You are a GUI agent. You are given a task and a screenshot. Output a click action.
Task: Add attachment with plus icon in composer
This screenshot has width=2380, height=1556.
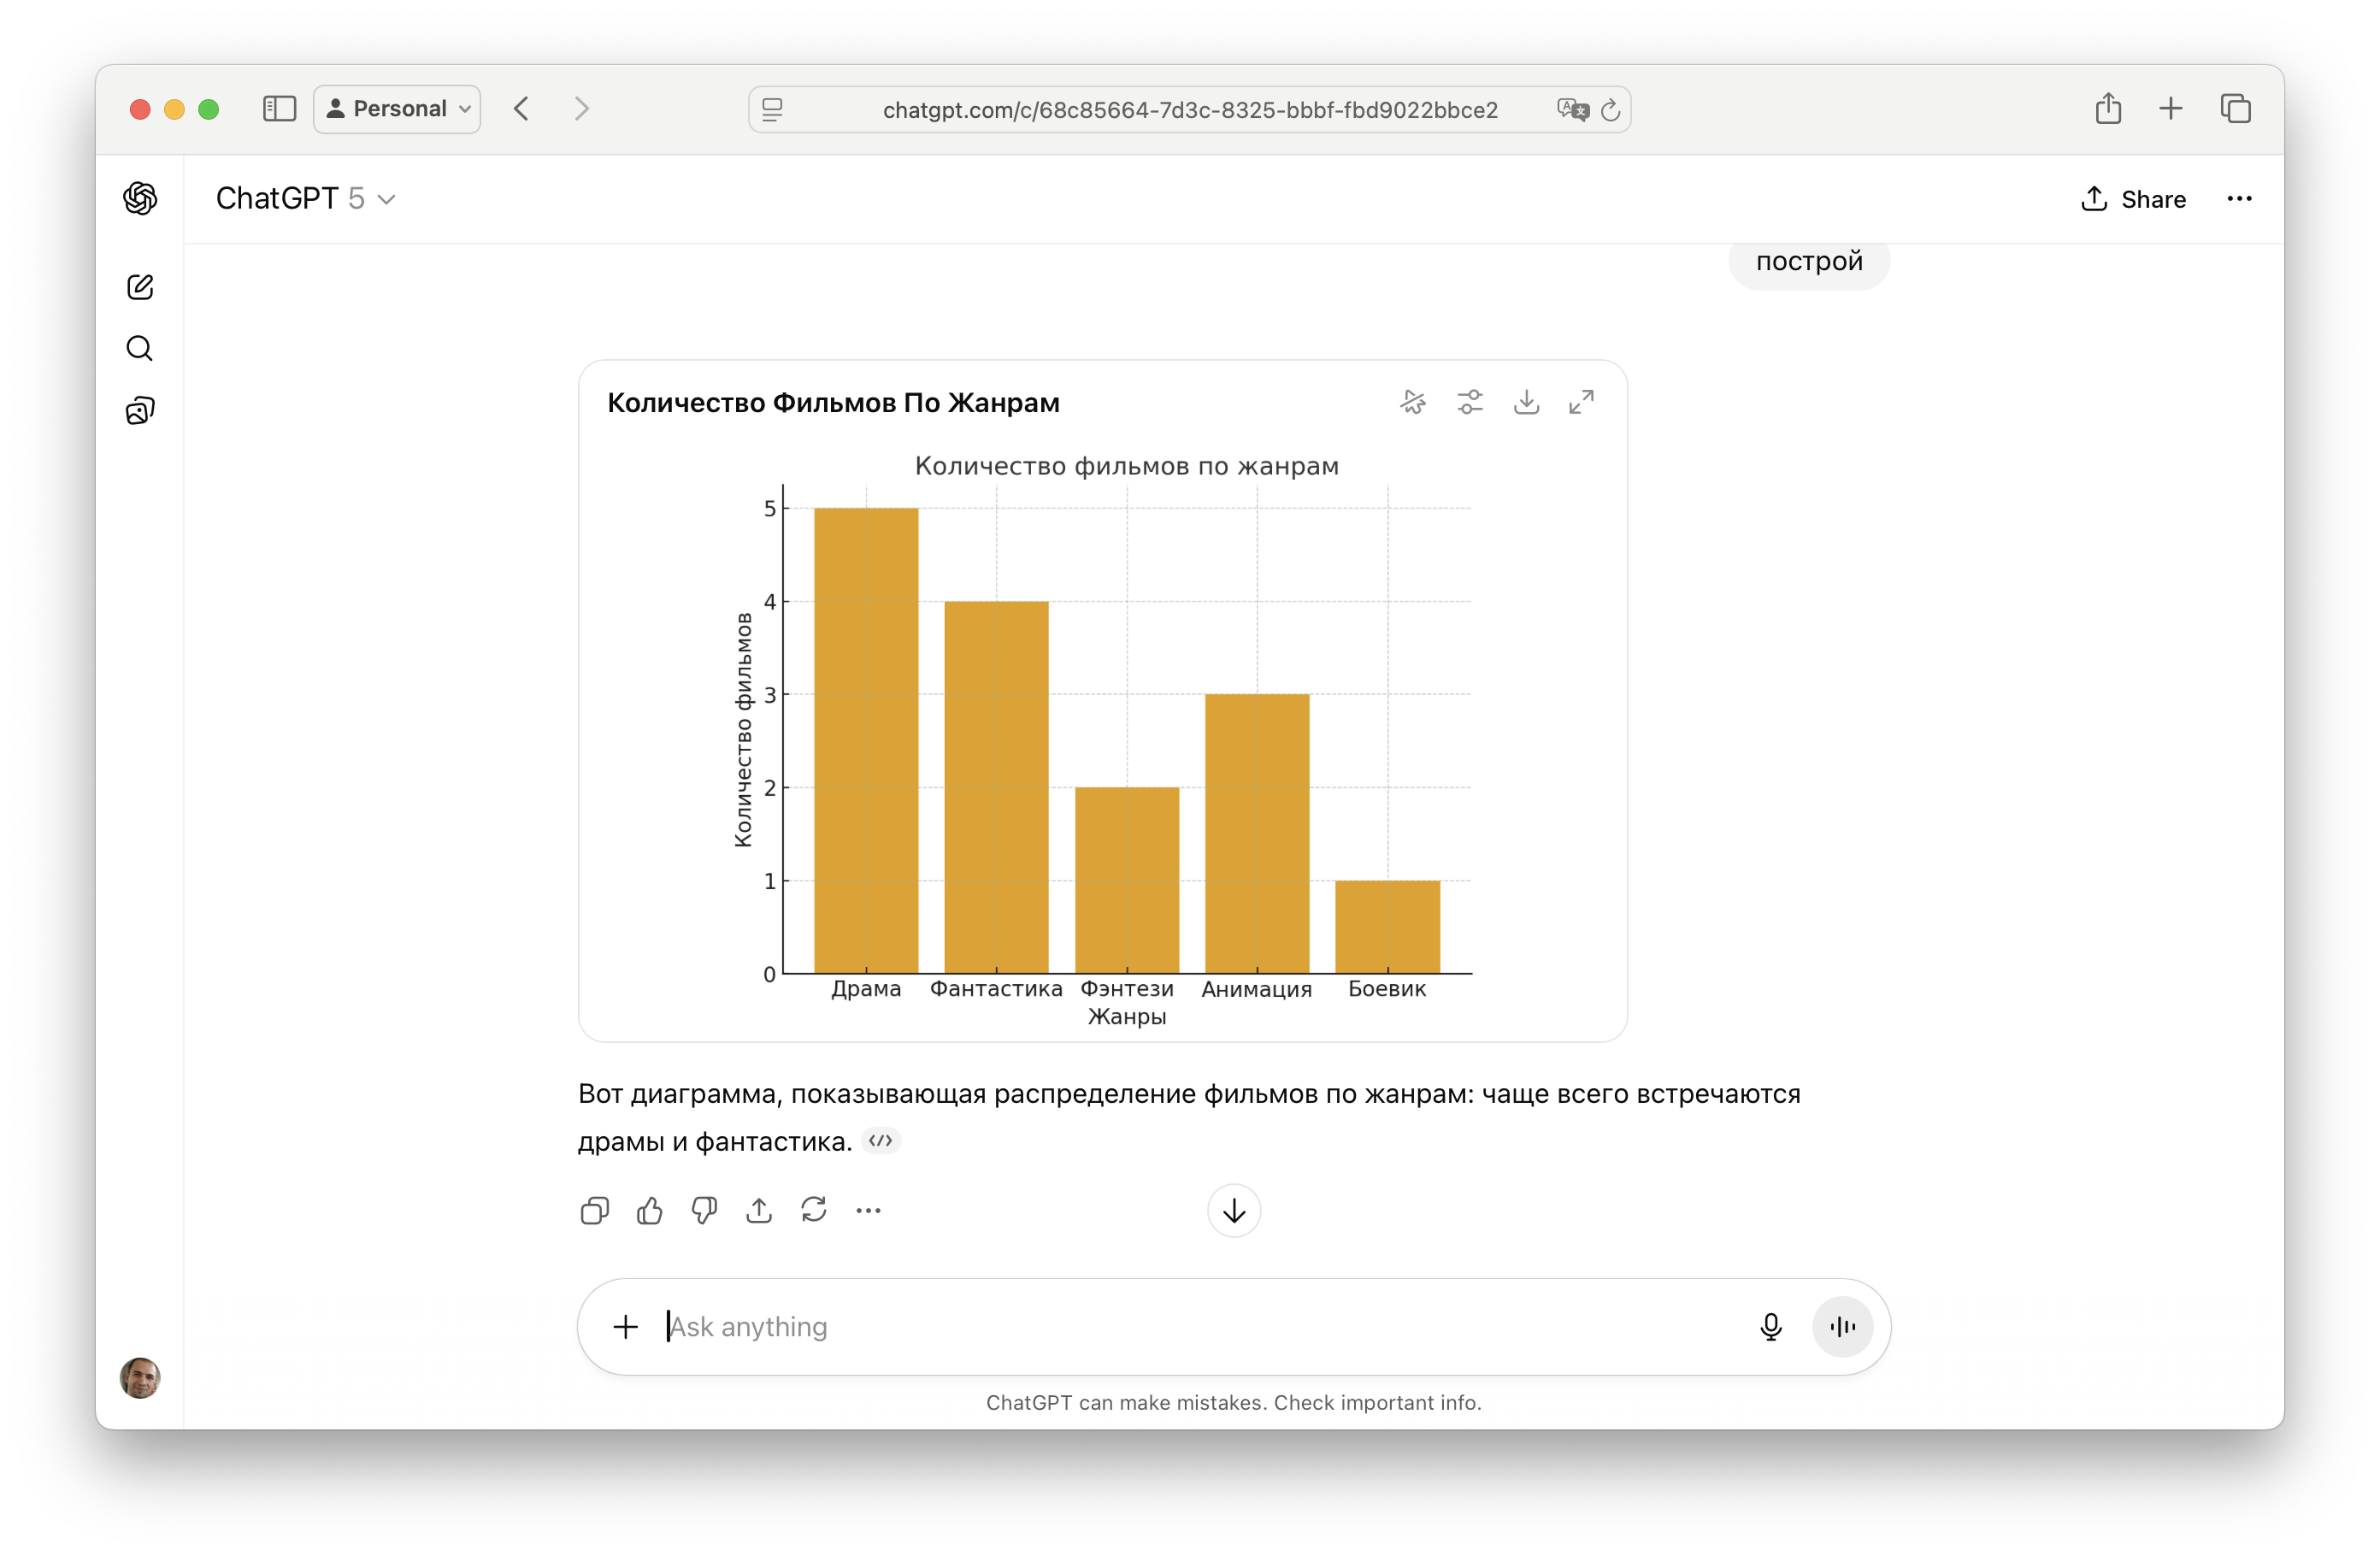pos(626,1327)
